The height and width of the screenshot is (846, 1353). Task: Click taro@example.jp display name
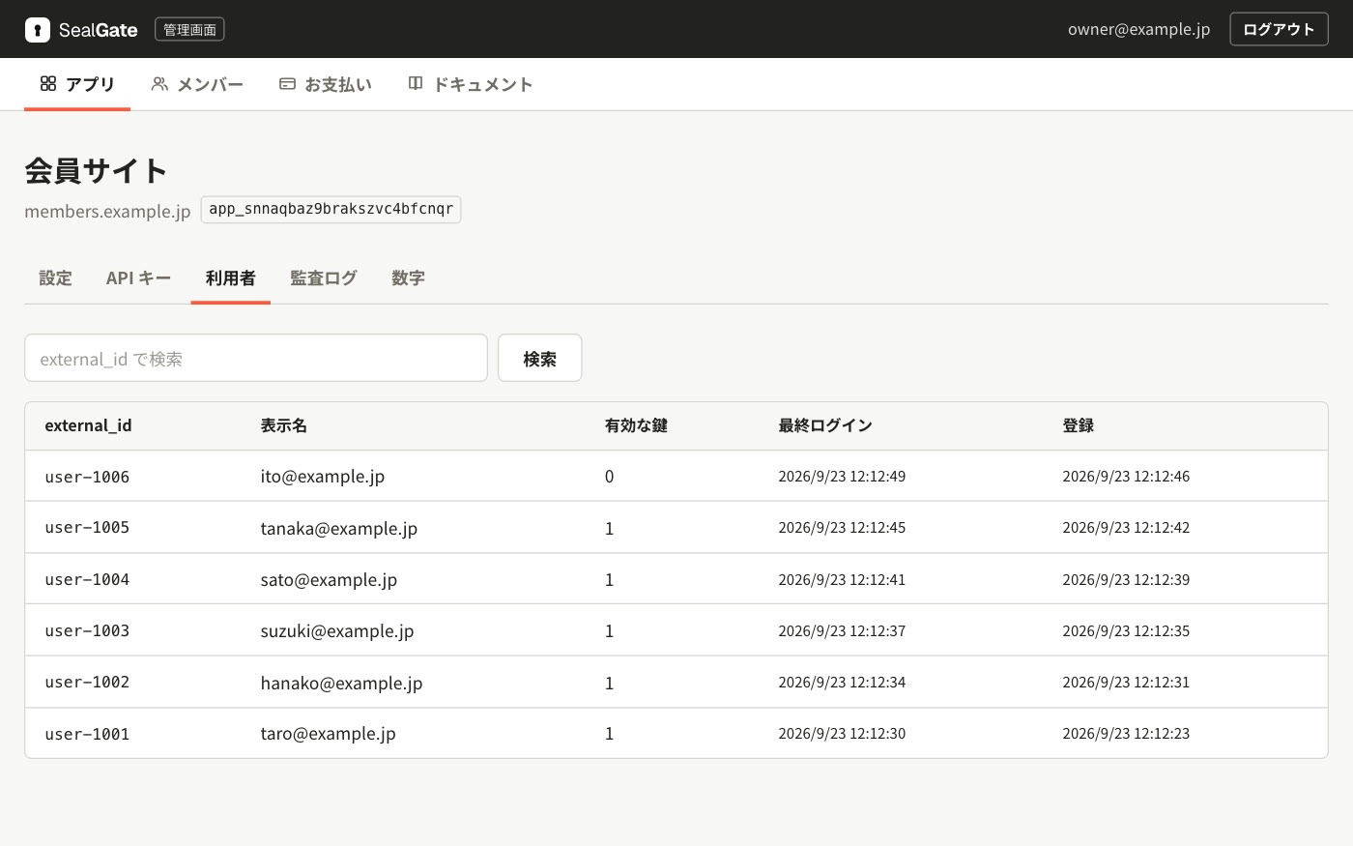tap(328, 734)
